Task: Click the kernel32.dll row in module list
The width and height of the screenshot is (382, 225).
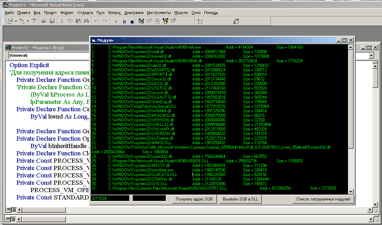Action: coord(180,56)
